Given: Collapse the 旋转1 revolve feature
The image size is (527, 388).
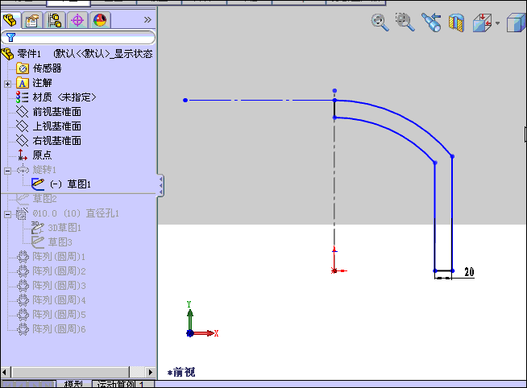Looking at the screenshot, I should click(x=7, y=171).
